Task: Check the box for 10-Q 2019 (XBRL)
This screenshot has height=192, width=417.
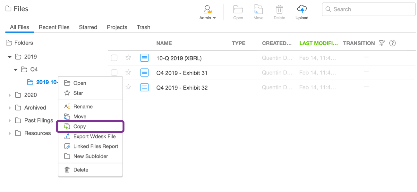Action: click(114, 58)
